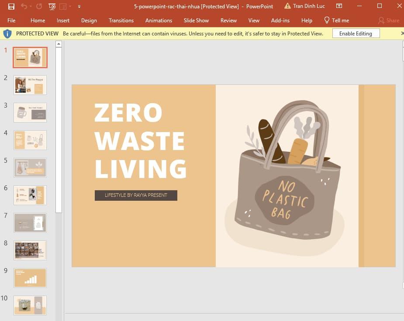Click the Undo icon
The image size is (404, 321).
[24, 6]
